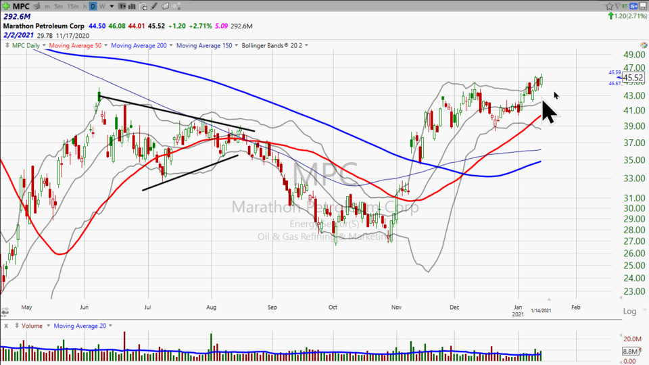Click the save floppy-disk icon
The width and height of the screenshot is (649, 365).
644,6
